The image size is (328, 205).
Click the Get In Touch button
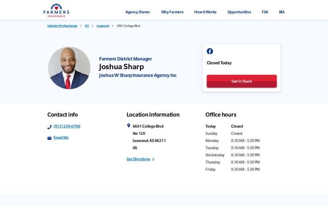[x=241, y=81]
